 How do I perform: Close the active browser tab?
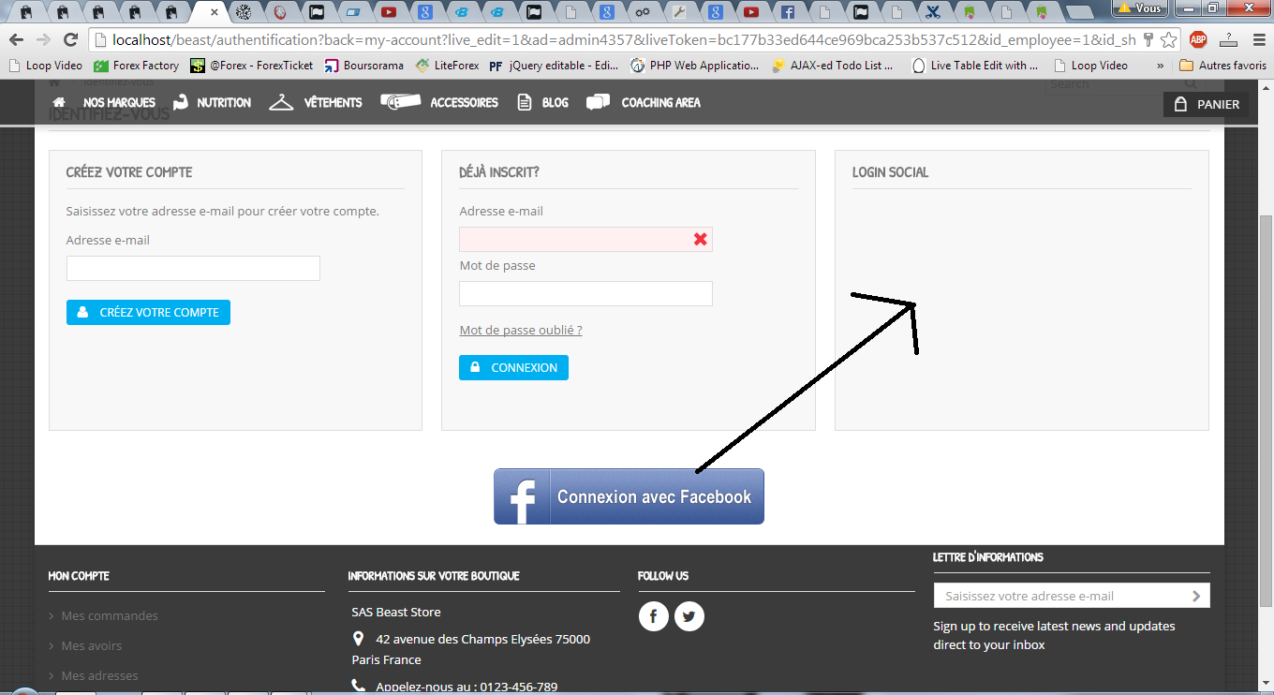(215, 12)
